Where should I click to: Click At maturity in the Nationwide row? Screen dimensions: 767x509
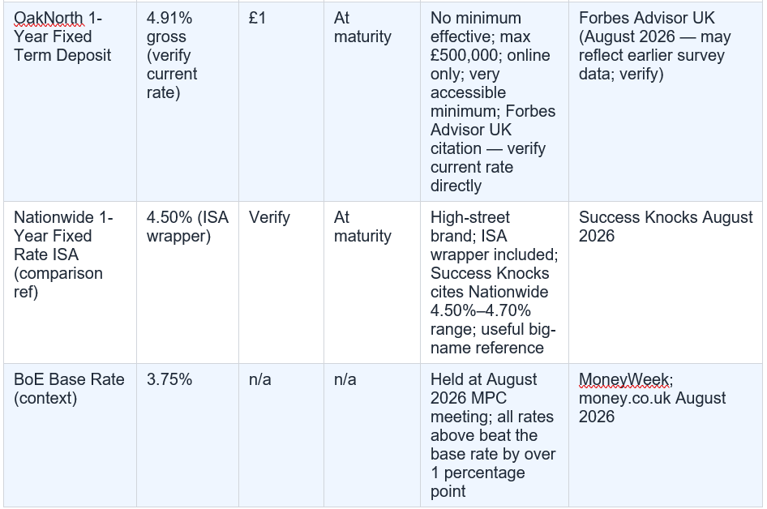372,282
